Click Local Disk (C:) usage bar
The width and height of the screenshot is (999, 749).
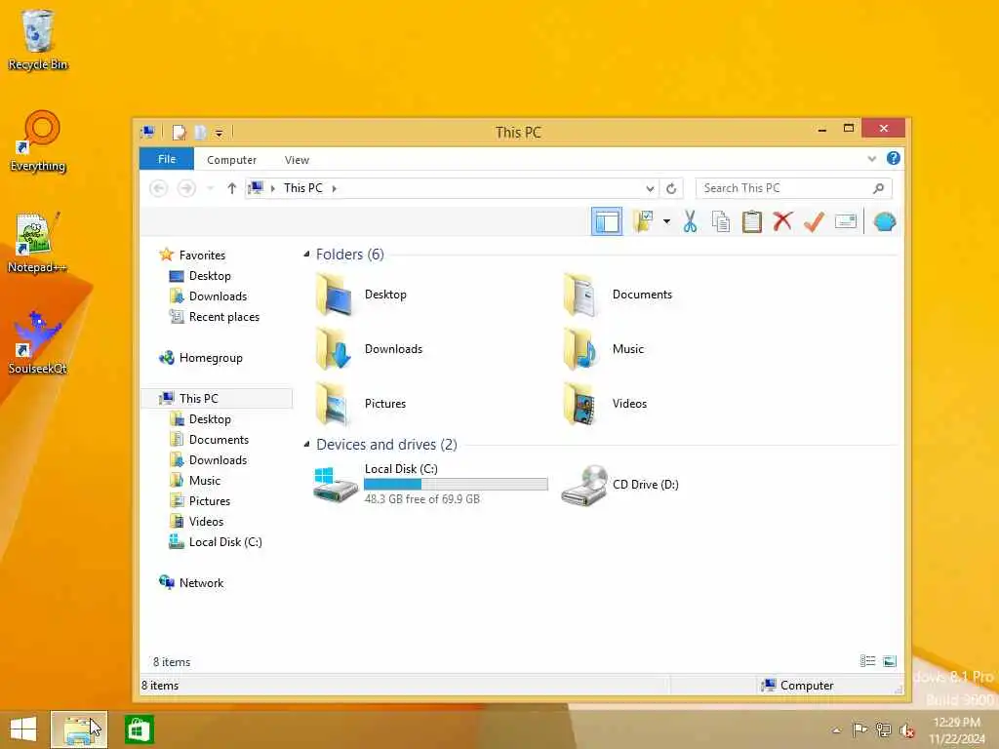click(x=456, y=485)
